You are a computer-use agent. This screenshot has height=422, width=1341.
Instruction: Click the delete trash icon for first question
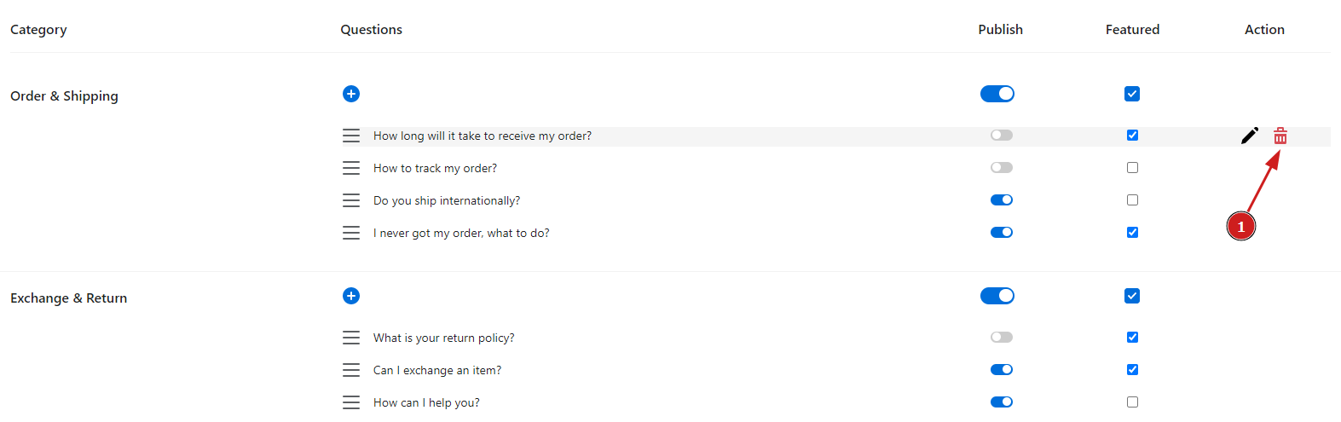(1280, 136)
